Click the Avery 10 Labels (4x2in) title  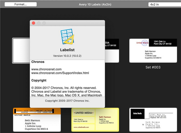click(x=95, y=5)
